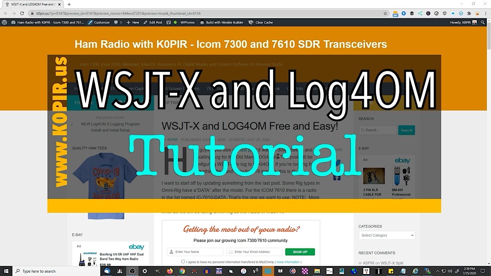Open the Yoast SEO icon in admin bar
The height and width of the screenshot is (276, 491).
(x=168, y=23)
